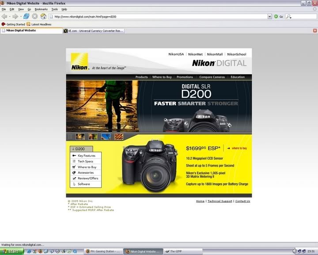Viewport: 318px width, 255px height.
Task: Click the first quick launch icon beside Start
Action: (29, 251)
